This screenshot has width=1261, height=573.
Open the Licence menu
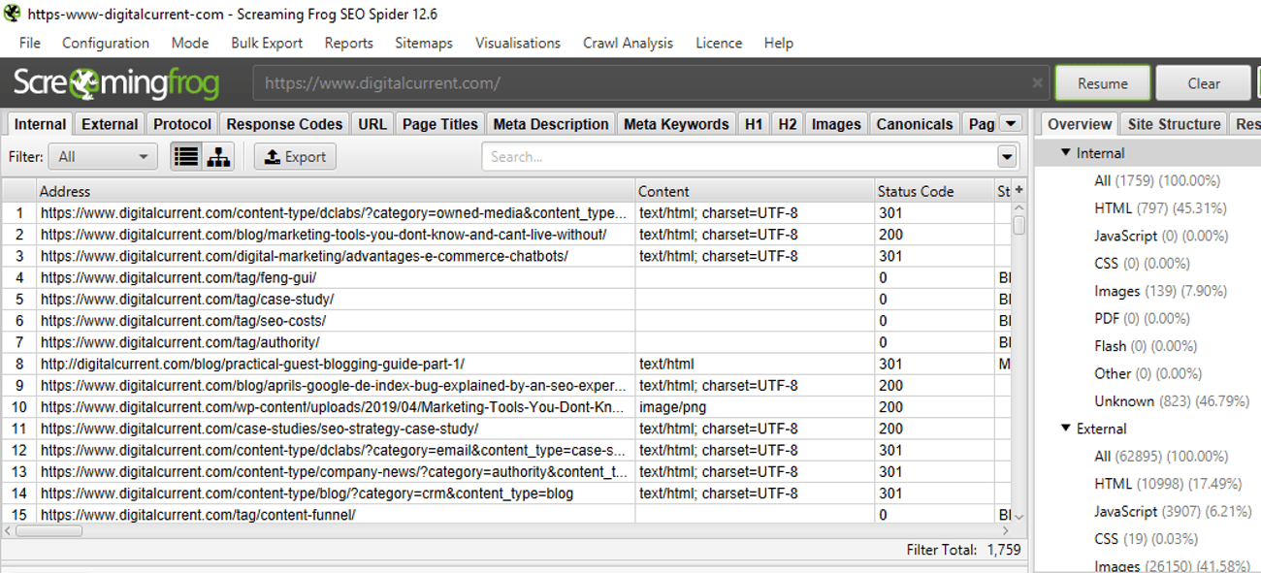click(x=719, y=43)
